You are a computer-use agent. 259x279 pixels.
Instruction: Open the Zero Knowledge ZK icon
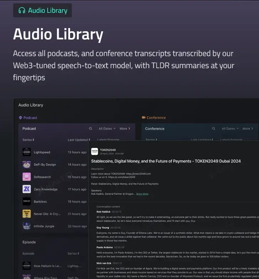pyautogui.click(x=27, y=189)
